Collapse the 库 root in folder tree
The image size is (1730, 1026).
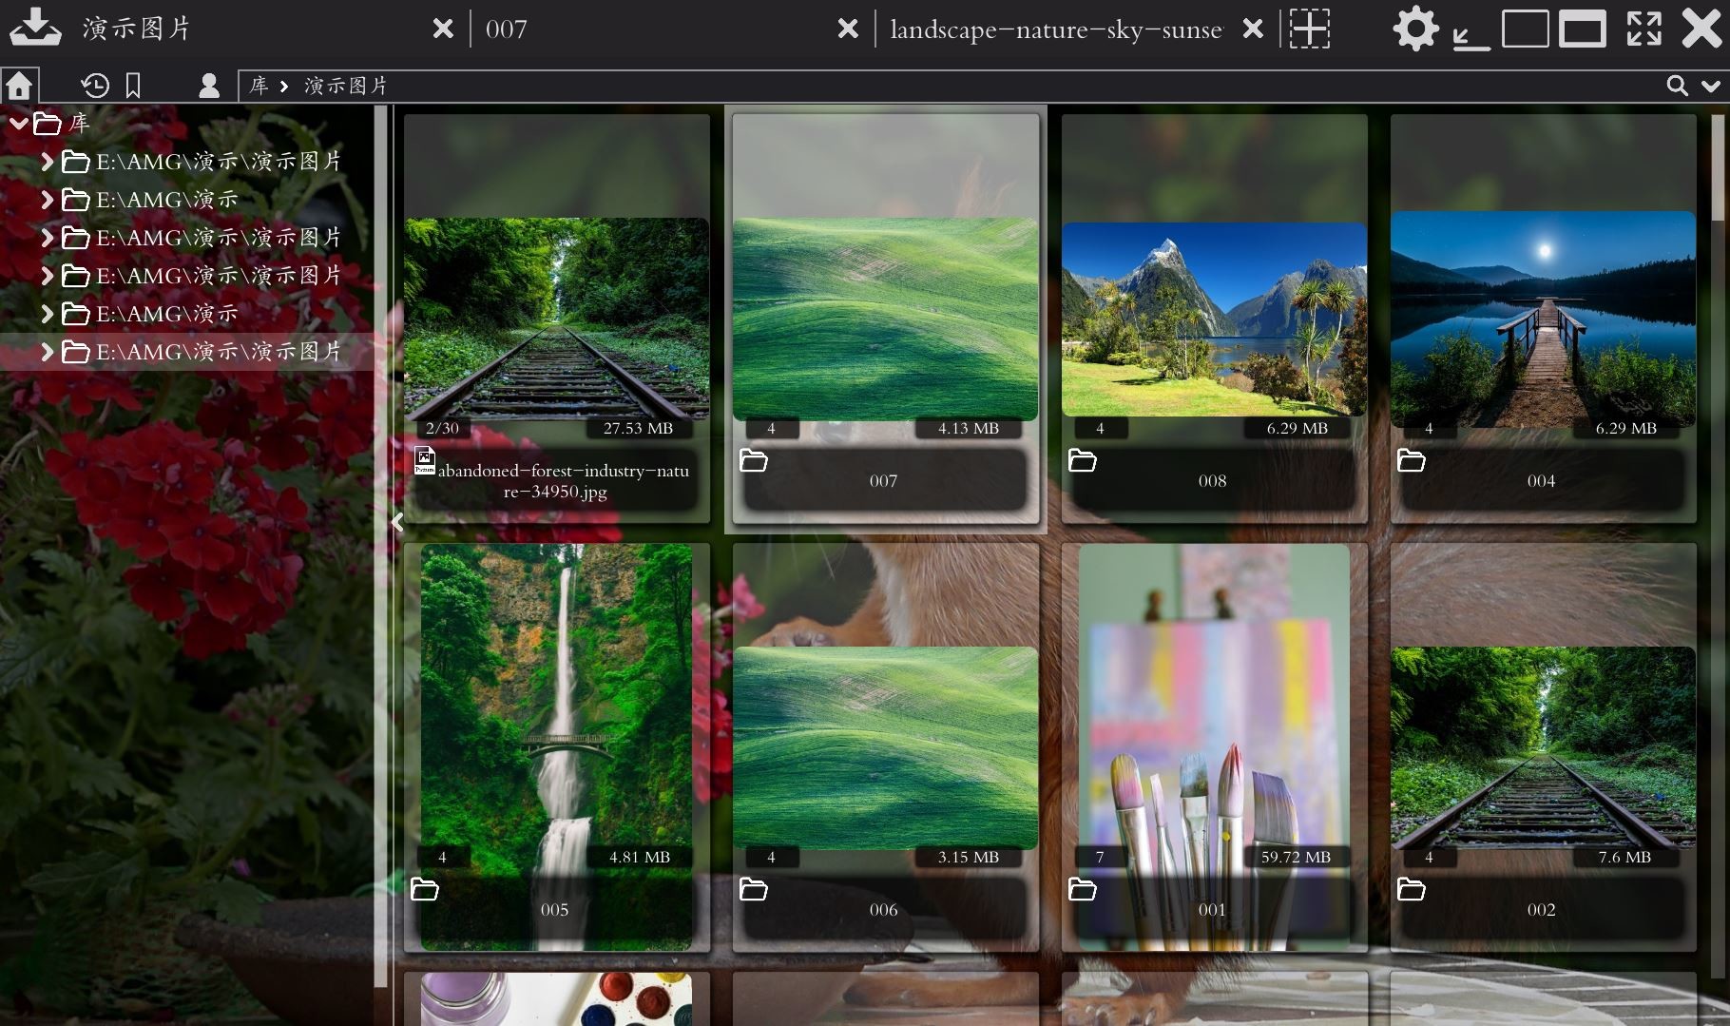click(x=17, y=124)
